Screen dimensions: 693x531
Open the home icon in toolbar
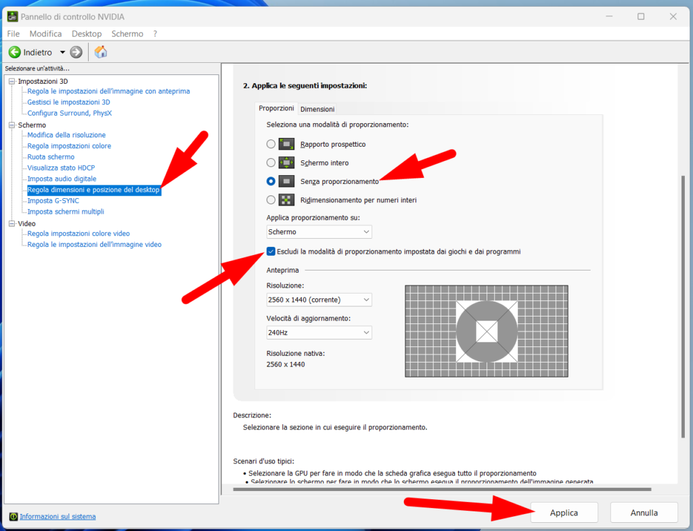(101, 51)
